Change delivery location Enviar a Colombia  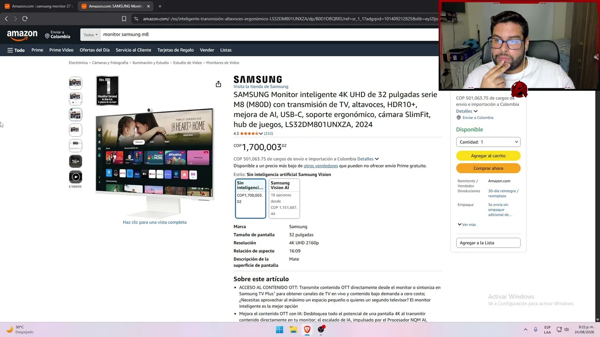coord(58,35)
